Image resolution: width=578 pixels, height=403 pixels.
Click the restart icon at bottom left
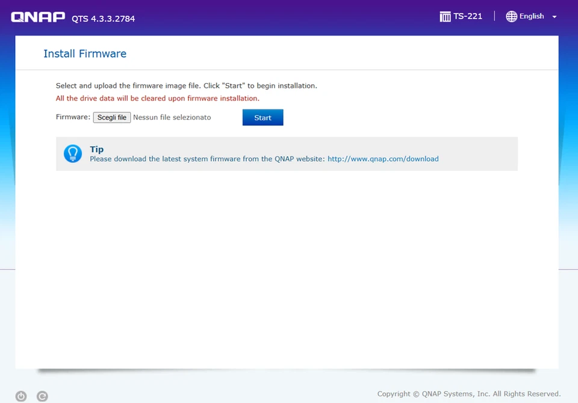pyautogui.click(x=42, y=396)
